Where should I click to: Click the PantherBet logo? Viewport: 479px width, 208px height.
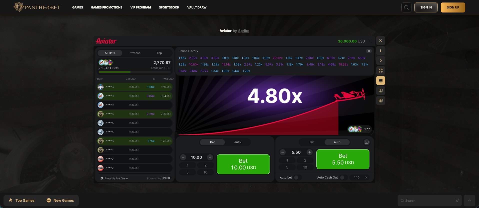click(37, 7)
